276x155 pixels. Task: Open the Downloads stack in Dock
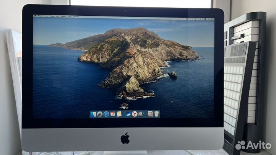click(x=150, y=114)
